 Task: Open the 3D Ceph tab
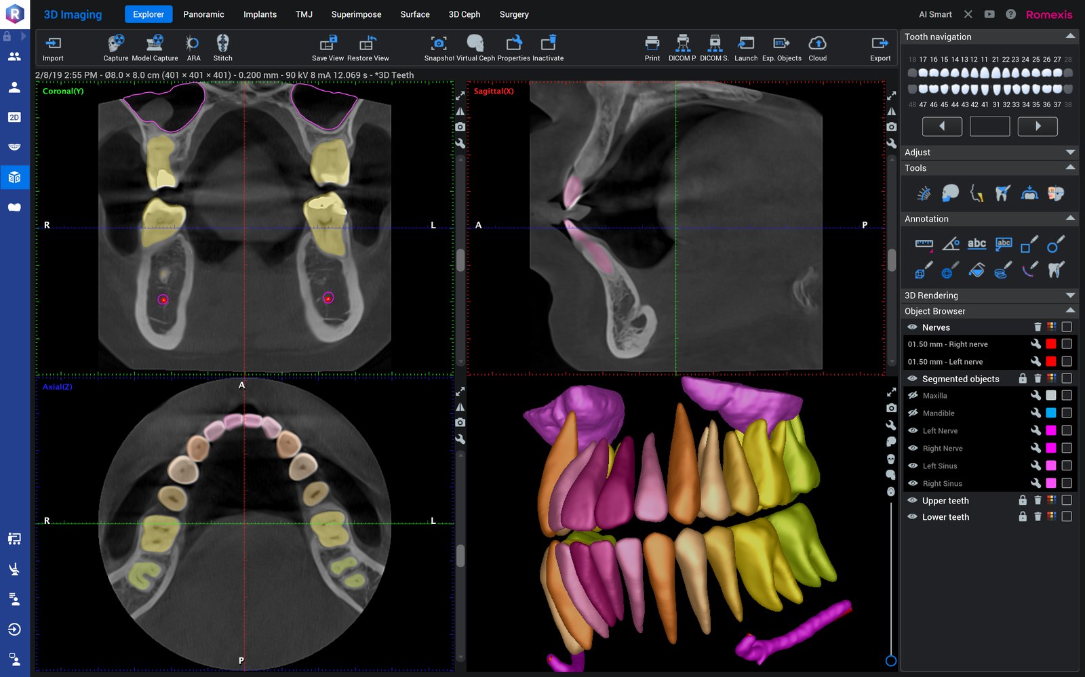click(x=465, y=14)
